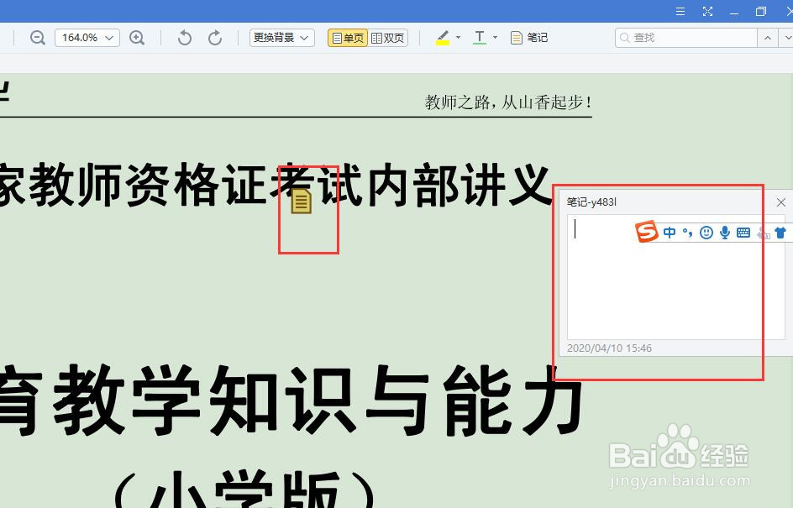Click the note timestamp 2020/04/10 15:46
793x508 pixels.
(609, 348)
